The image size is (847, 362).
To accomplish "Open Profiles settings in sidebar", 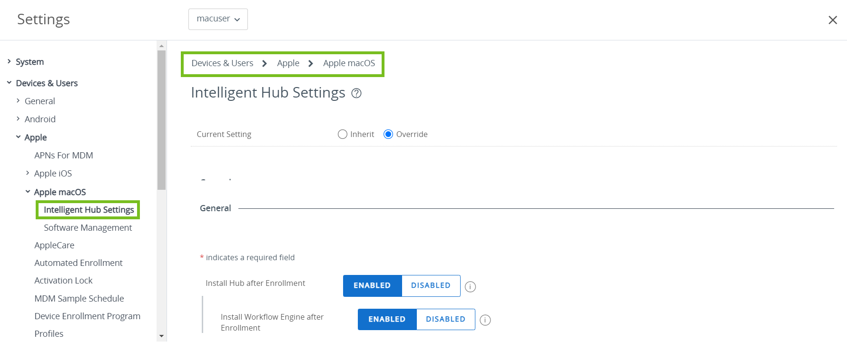I will (x=49, y=334).
